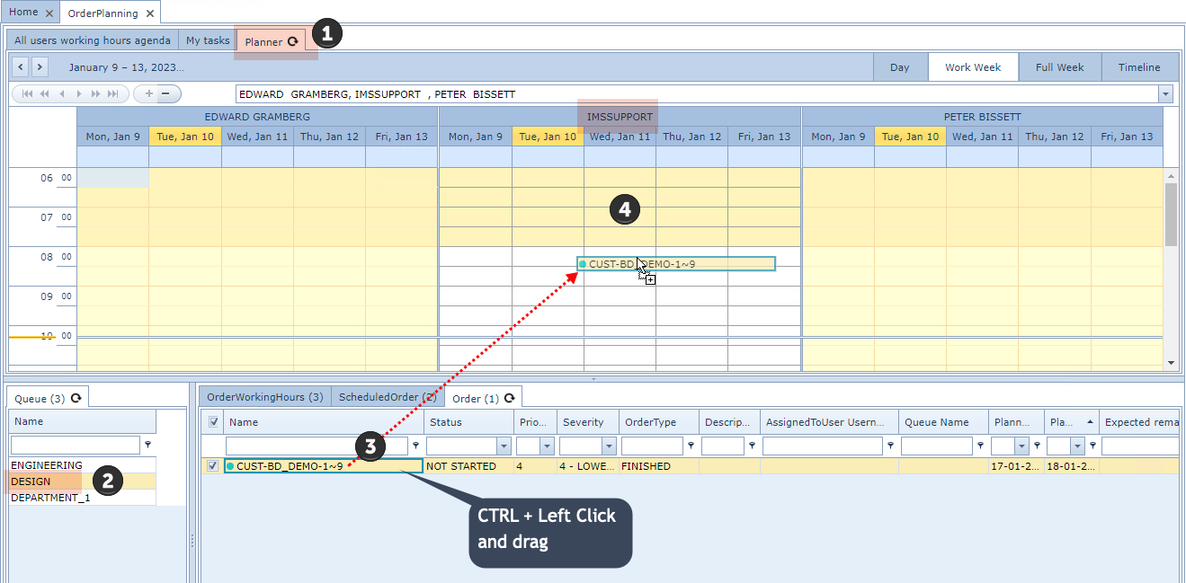Switch to the My tasks tab
The image size is (1186, 583).
(208, 40)
